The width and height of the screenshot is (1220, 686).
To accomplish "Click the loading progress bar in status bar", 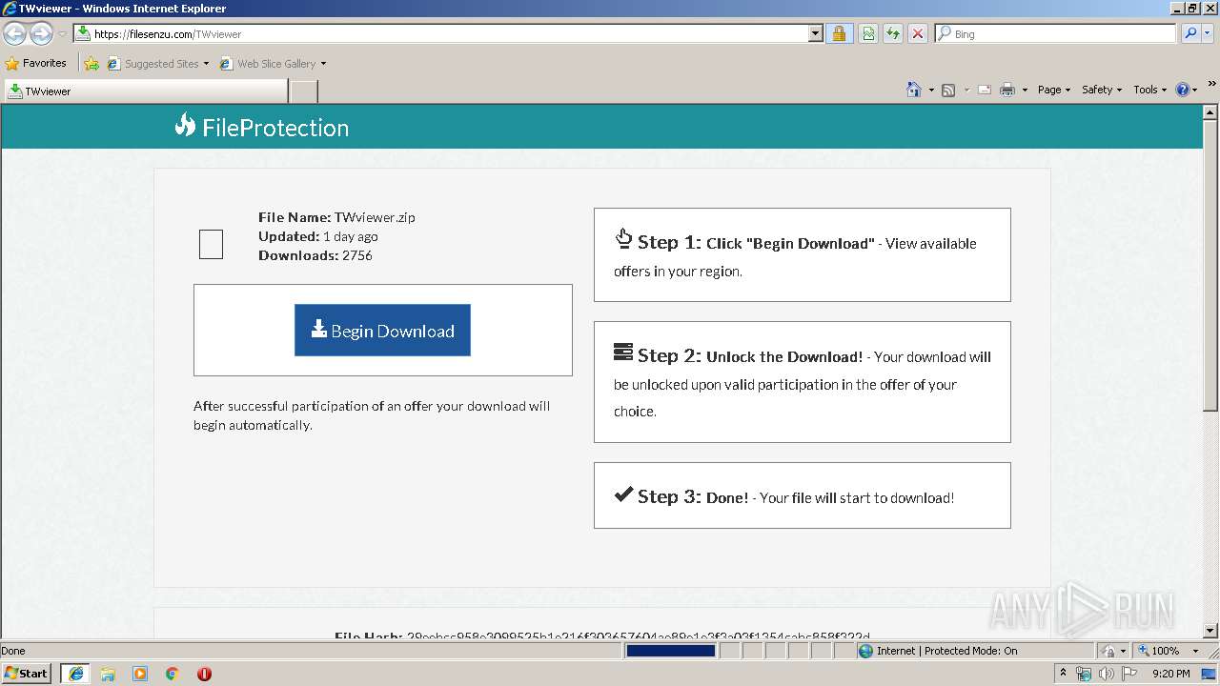I will click(x=671, y=651).
